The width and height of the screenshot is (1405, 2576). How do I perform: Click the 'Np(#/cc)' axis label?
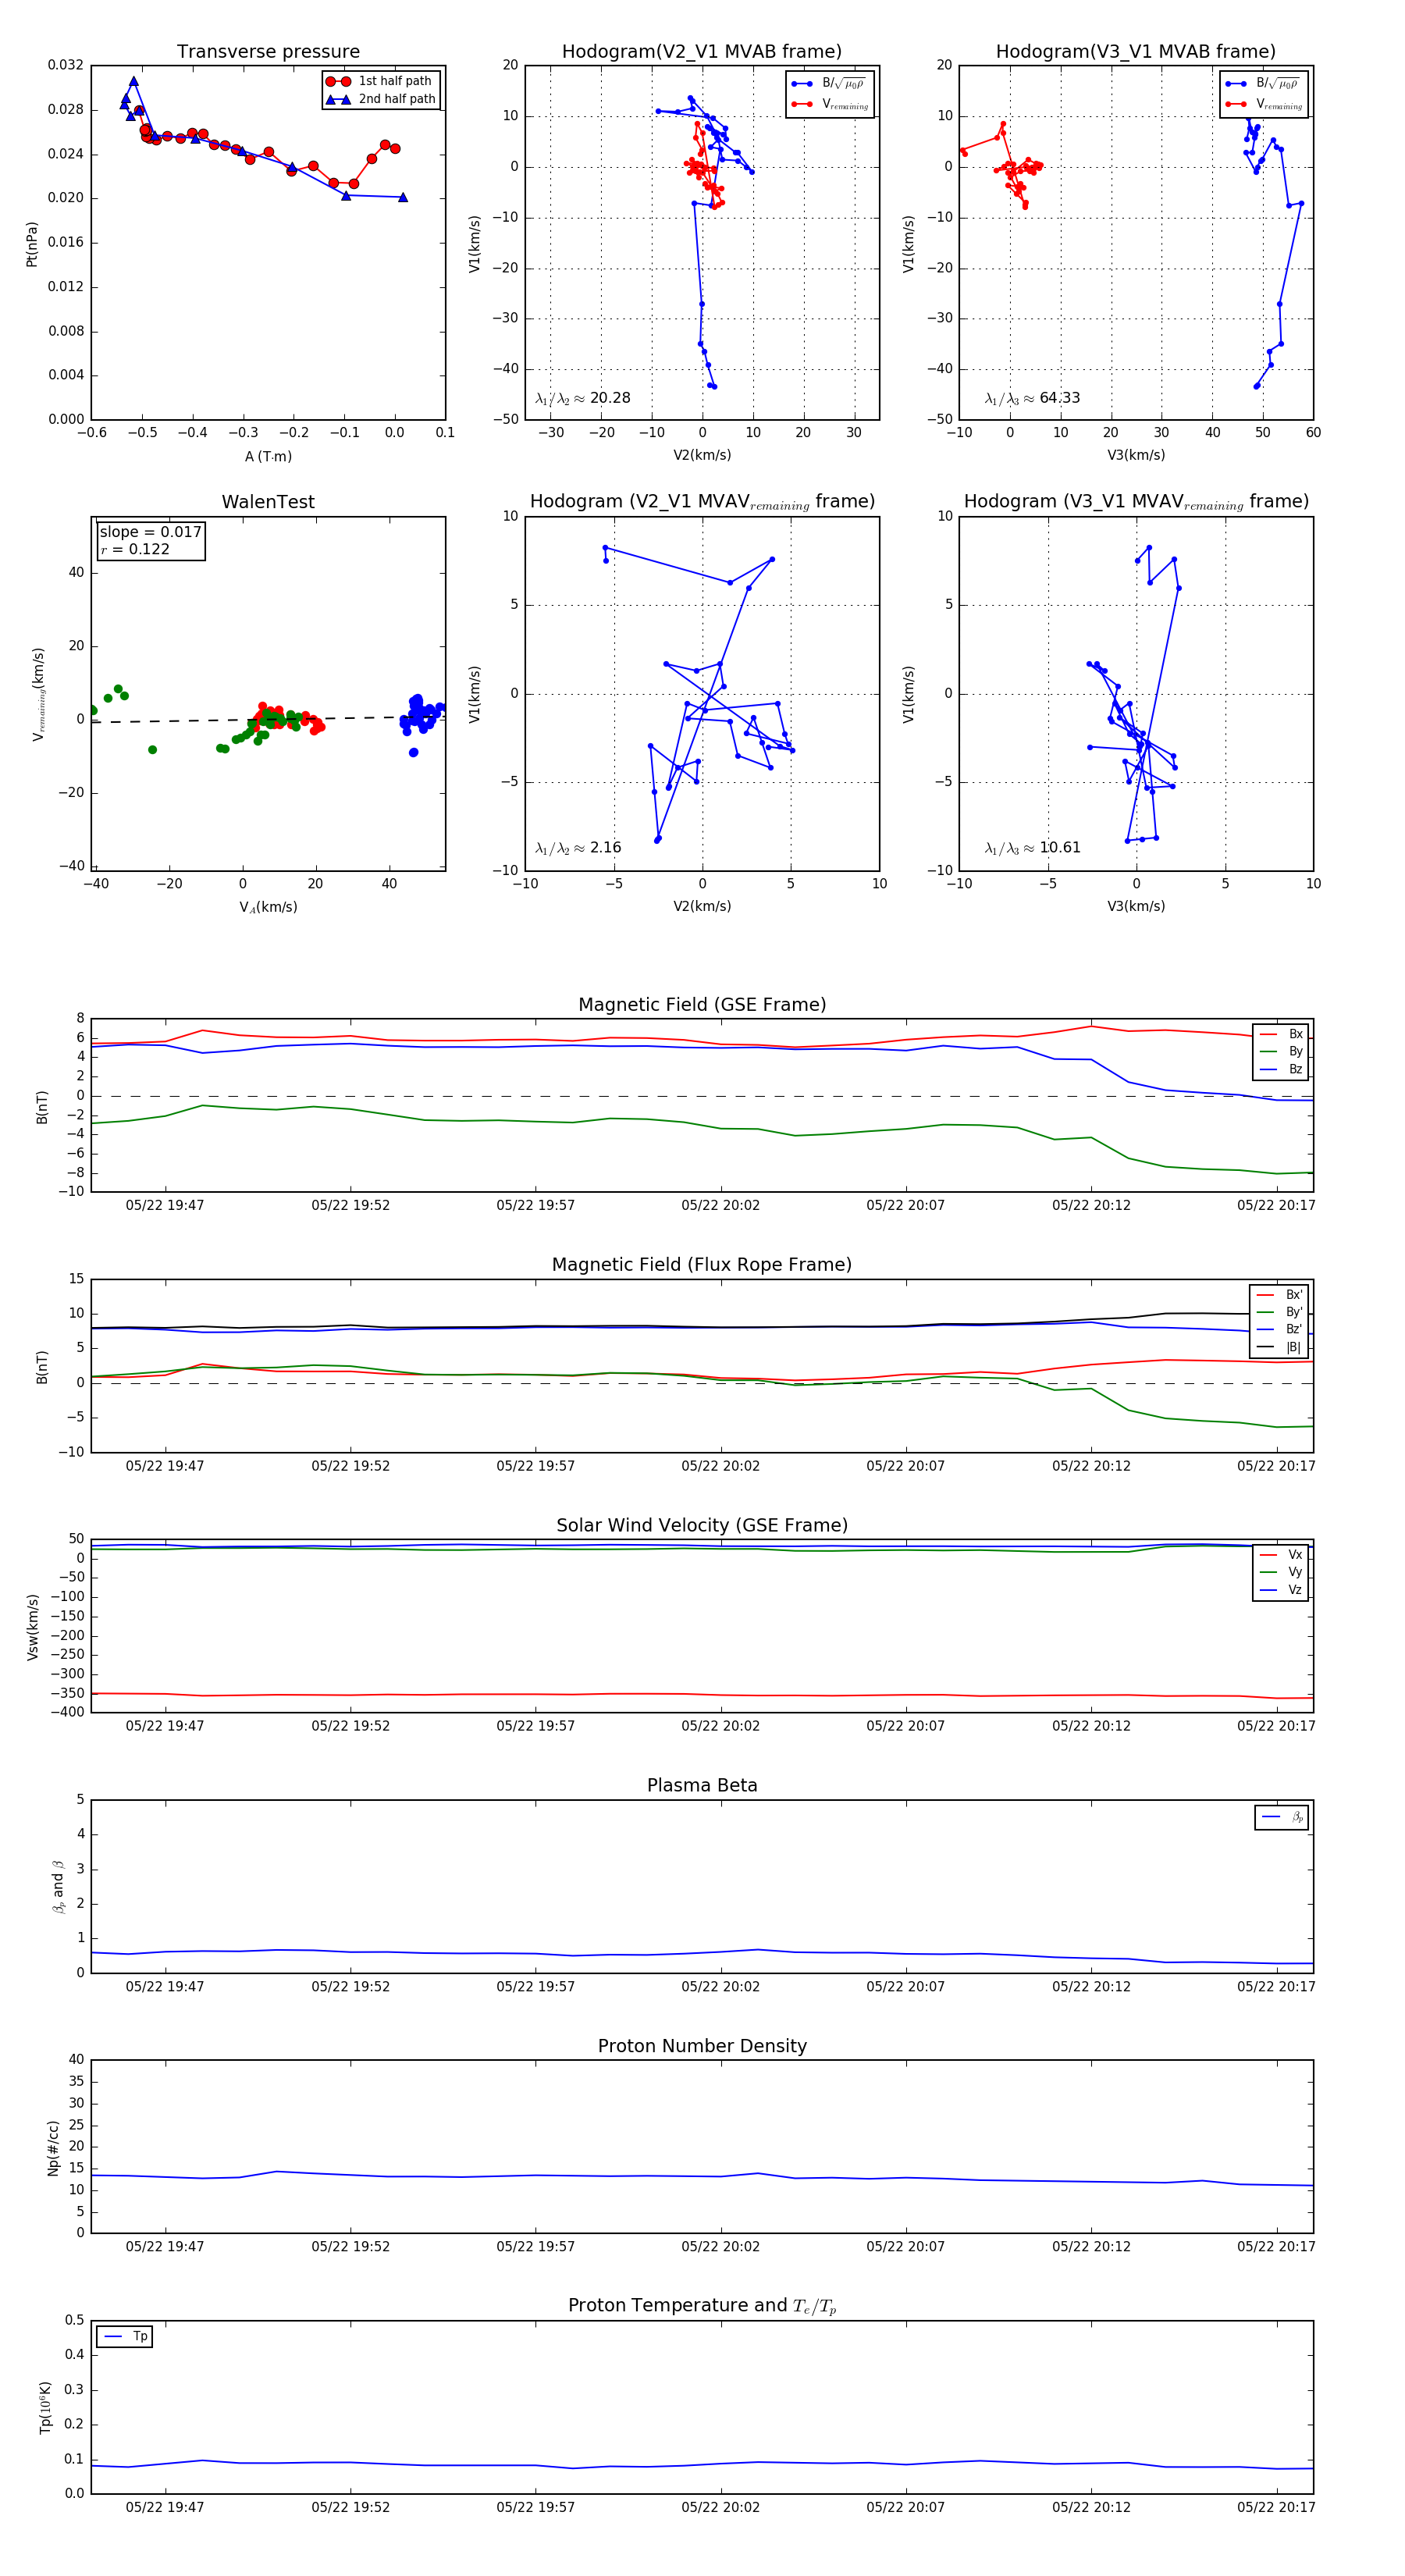pos(54,2148)
